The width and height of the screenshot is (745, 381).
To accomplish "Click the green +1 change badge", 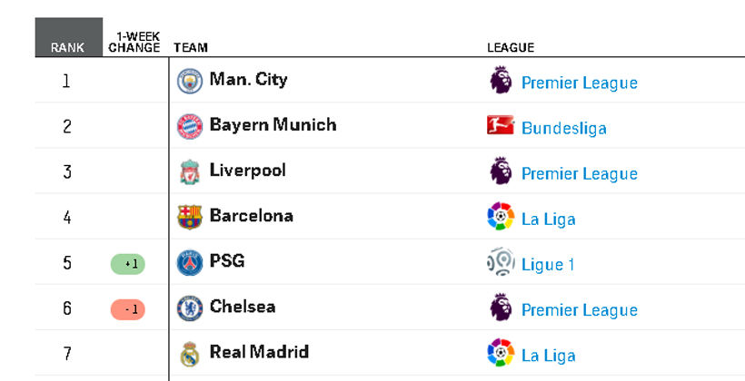I will 127,264.
